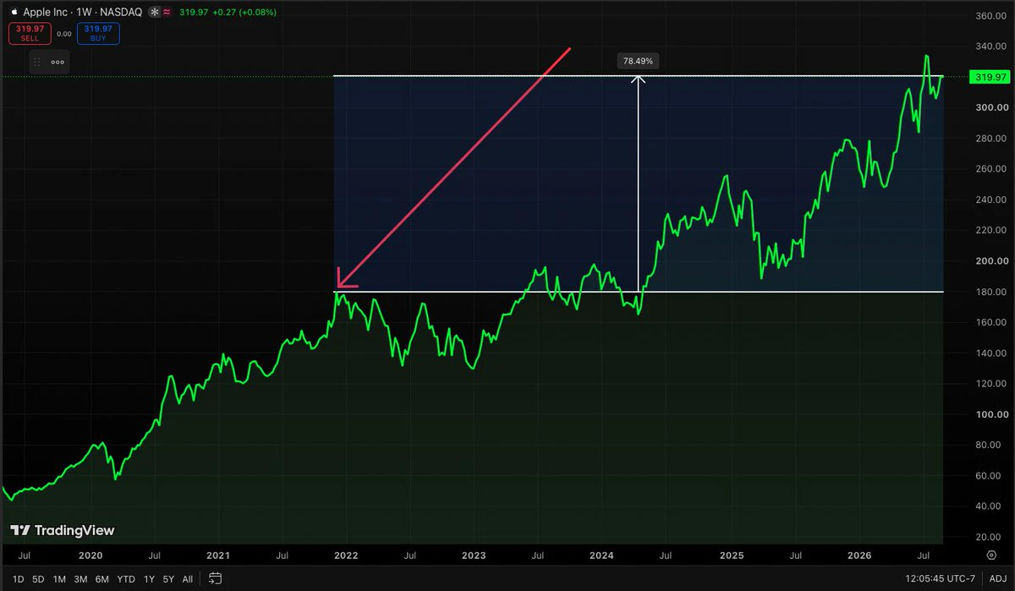The height and width of the screenshot is (591, 1015).
Task: Click the 2026 label on the time axis
Action: click(x=859, y=555)
